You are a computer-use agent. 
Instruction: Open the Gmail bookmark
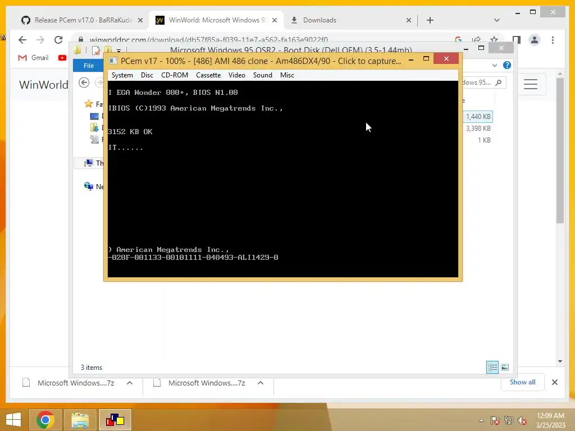33,58
